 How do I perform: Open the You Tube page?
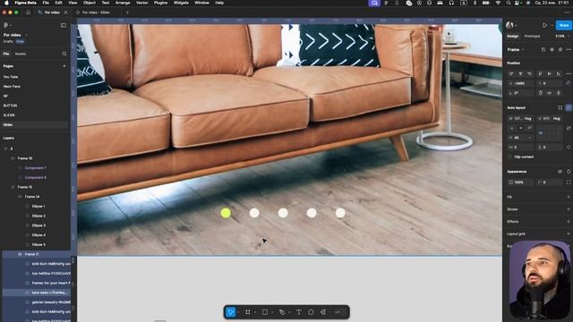point(11,77)
